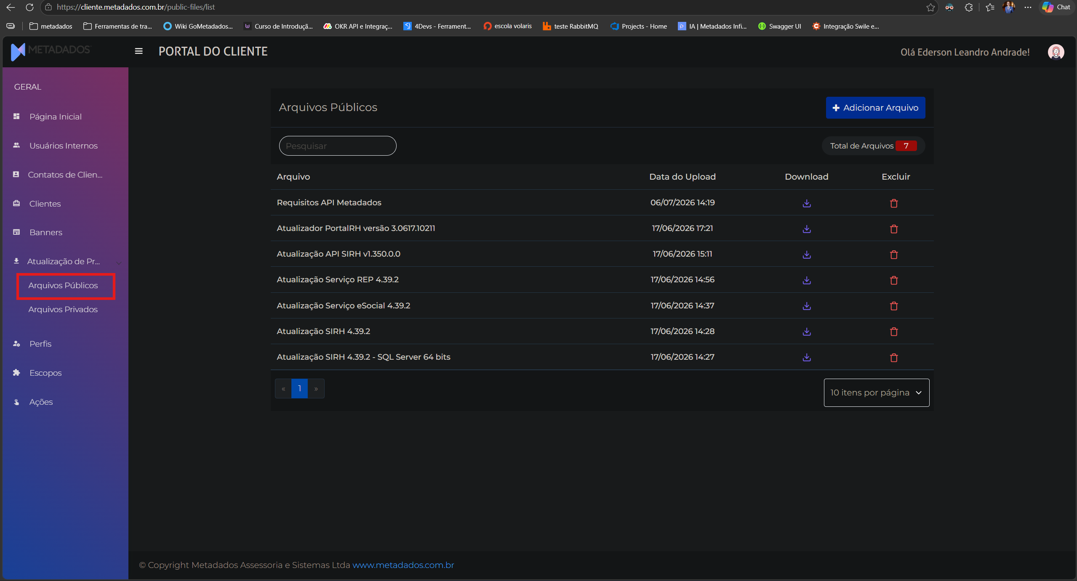This screenshot has height=581, width=1077.
Task: Download the Atualização SIRH 4.39.2 file
Action: [806, 332]
